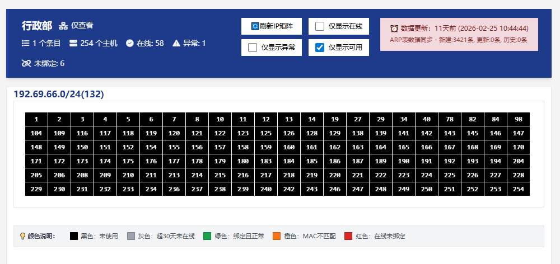
Task: Click the 未绑定: 6 statistic
Action: (49, 64)
